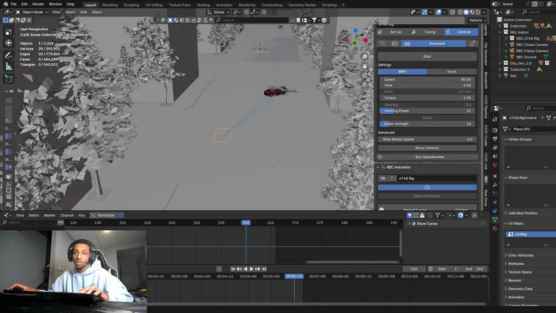The width and height of the screenshot is (556, 313).
Task: Open the Material properties tab
Action: (495, 228)
